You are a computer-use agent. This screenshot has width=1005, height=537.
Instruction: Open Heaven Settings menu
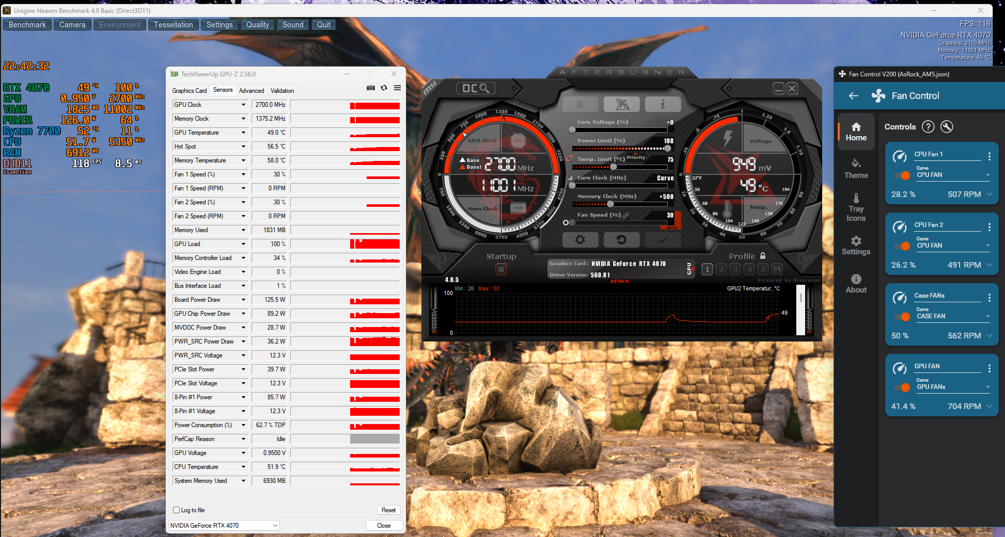[x=219, y=25]
